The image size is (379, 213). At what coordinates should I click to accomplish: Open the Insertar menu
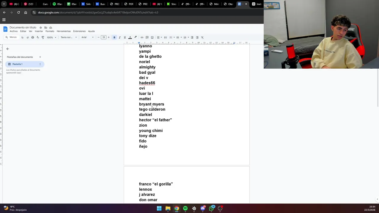39,31
